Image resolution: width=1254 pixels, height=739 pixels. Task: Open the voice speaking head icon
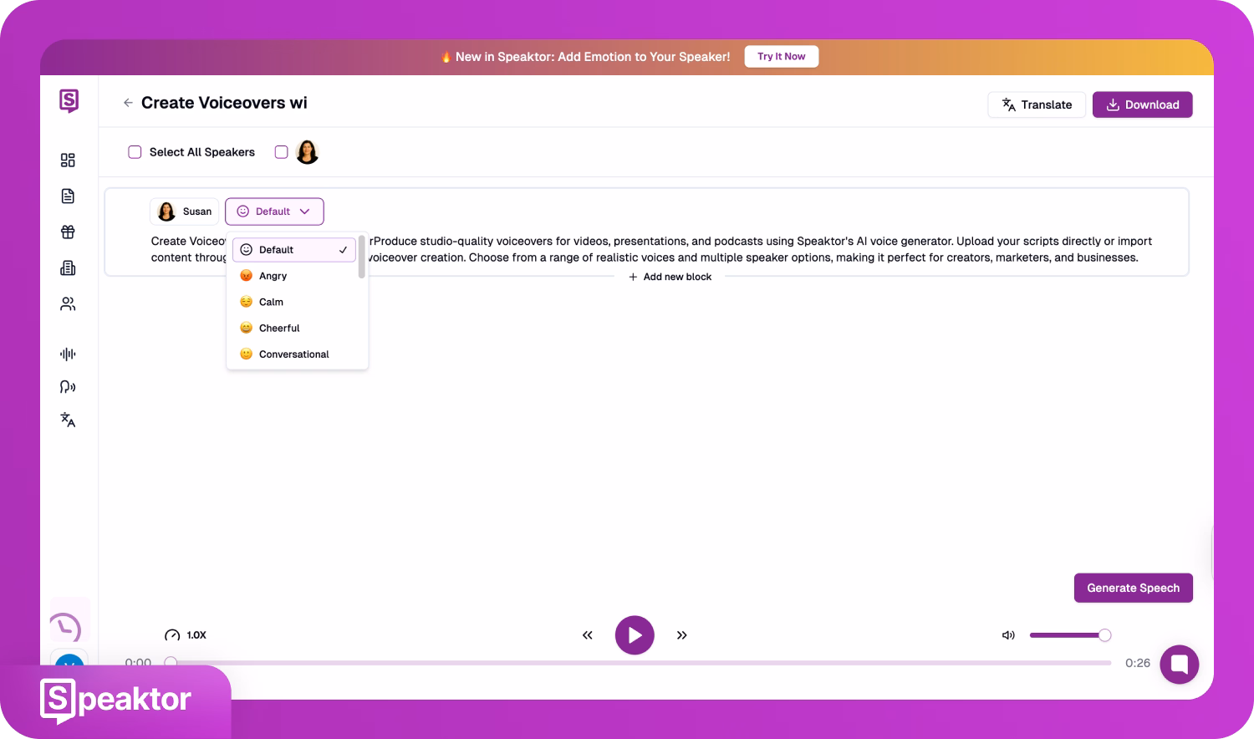(68, 387)
